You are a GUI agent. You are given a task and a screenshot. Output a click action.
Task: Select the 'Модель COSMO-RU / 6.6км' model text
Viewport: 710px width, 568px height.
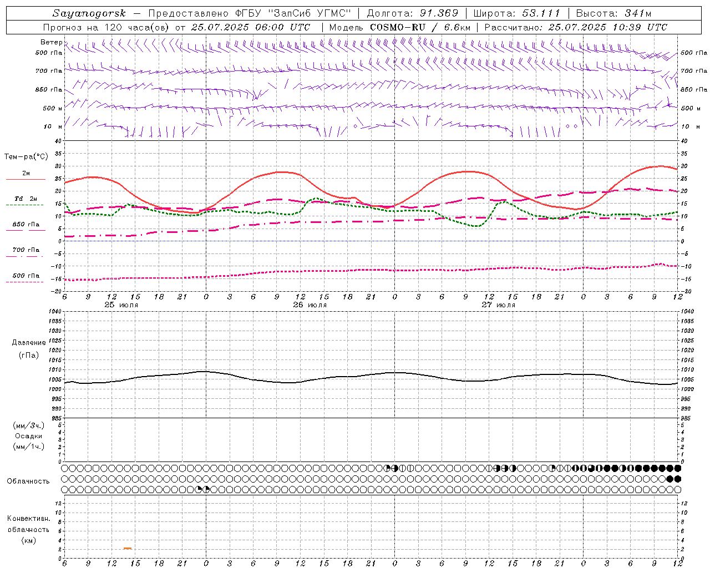tap(399, 27)
